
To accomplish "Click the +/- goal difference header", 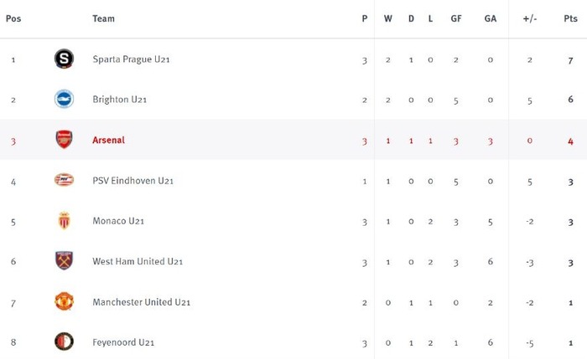I will coord(530,18).
